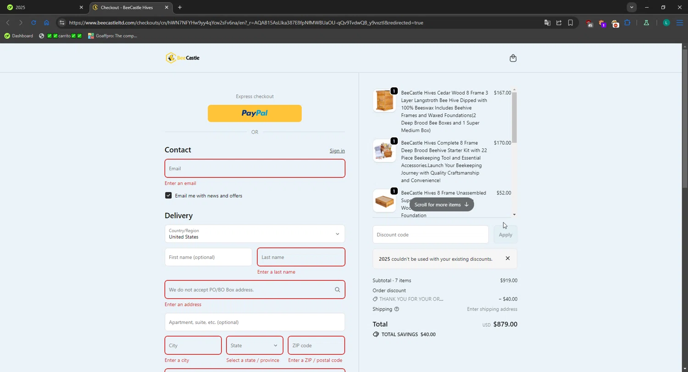
Task: Go back to the previous page
Action: click(8, 22)
